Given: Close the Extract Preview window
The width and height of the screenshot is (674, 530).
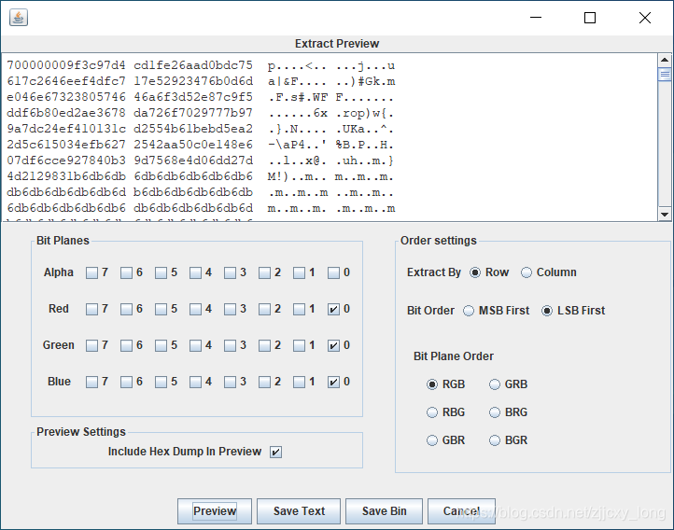Looking at the screenshot, I should pyautogui.click(x=645, y=18).
